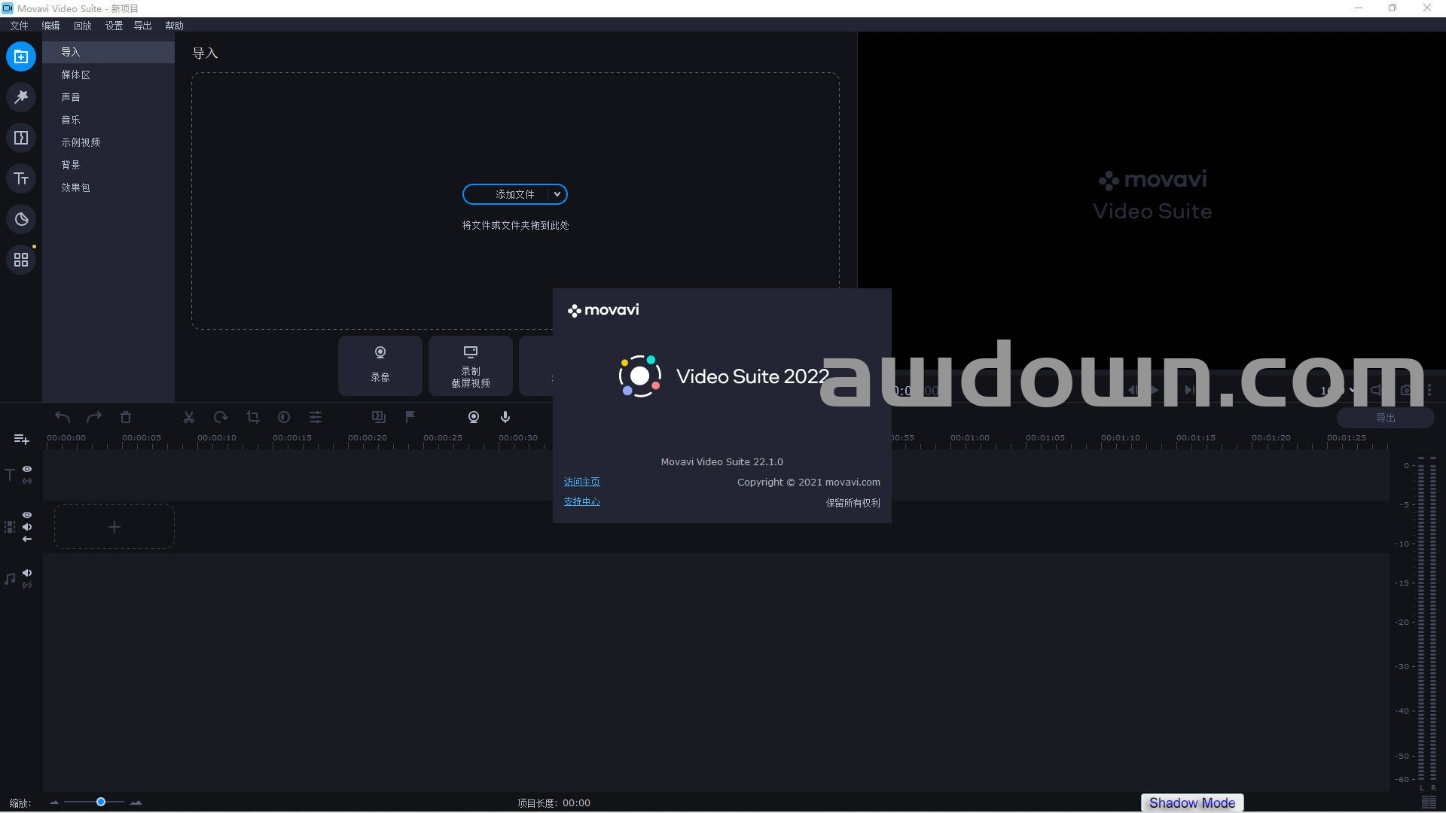
Task: Open the Titles text sidebar panel
Action: [21, 178]
